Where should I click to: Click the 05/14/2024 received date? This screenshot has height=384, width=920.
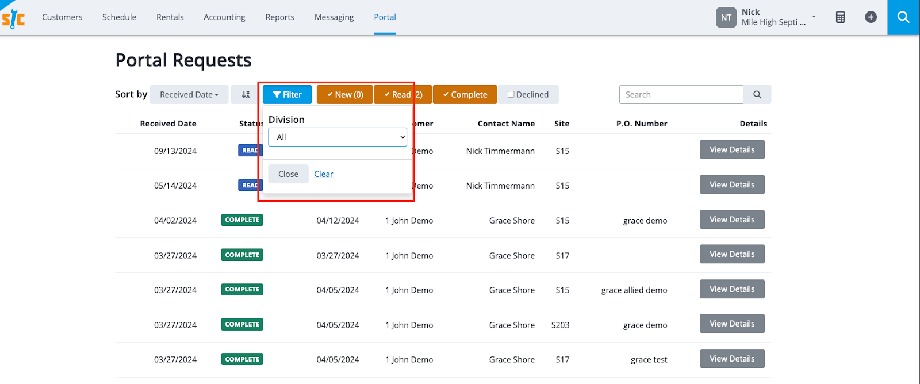point(175,186)
